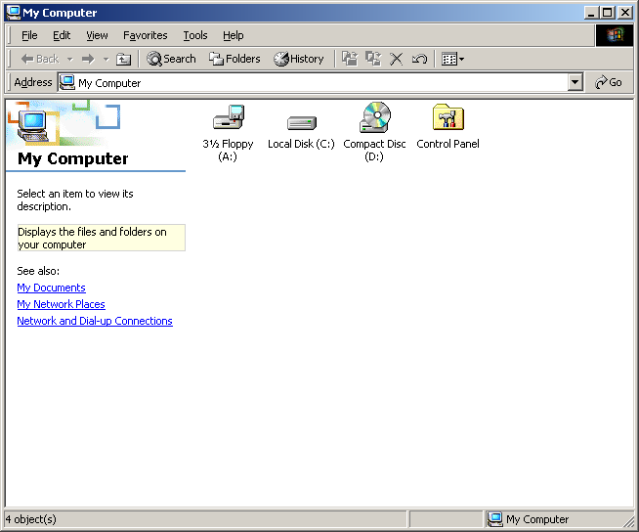Screen dimensions: 639x532
Task: Open the 3½ Floppy (A:) drive icon
Action: (229, 117)
